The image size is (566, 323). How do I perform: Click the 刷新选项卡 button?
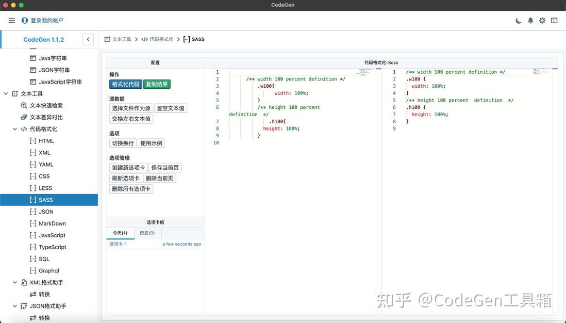coord(125,178)
